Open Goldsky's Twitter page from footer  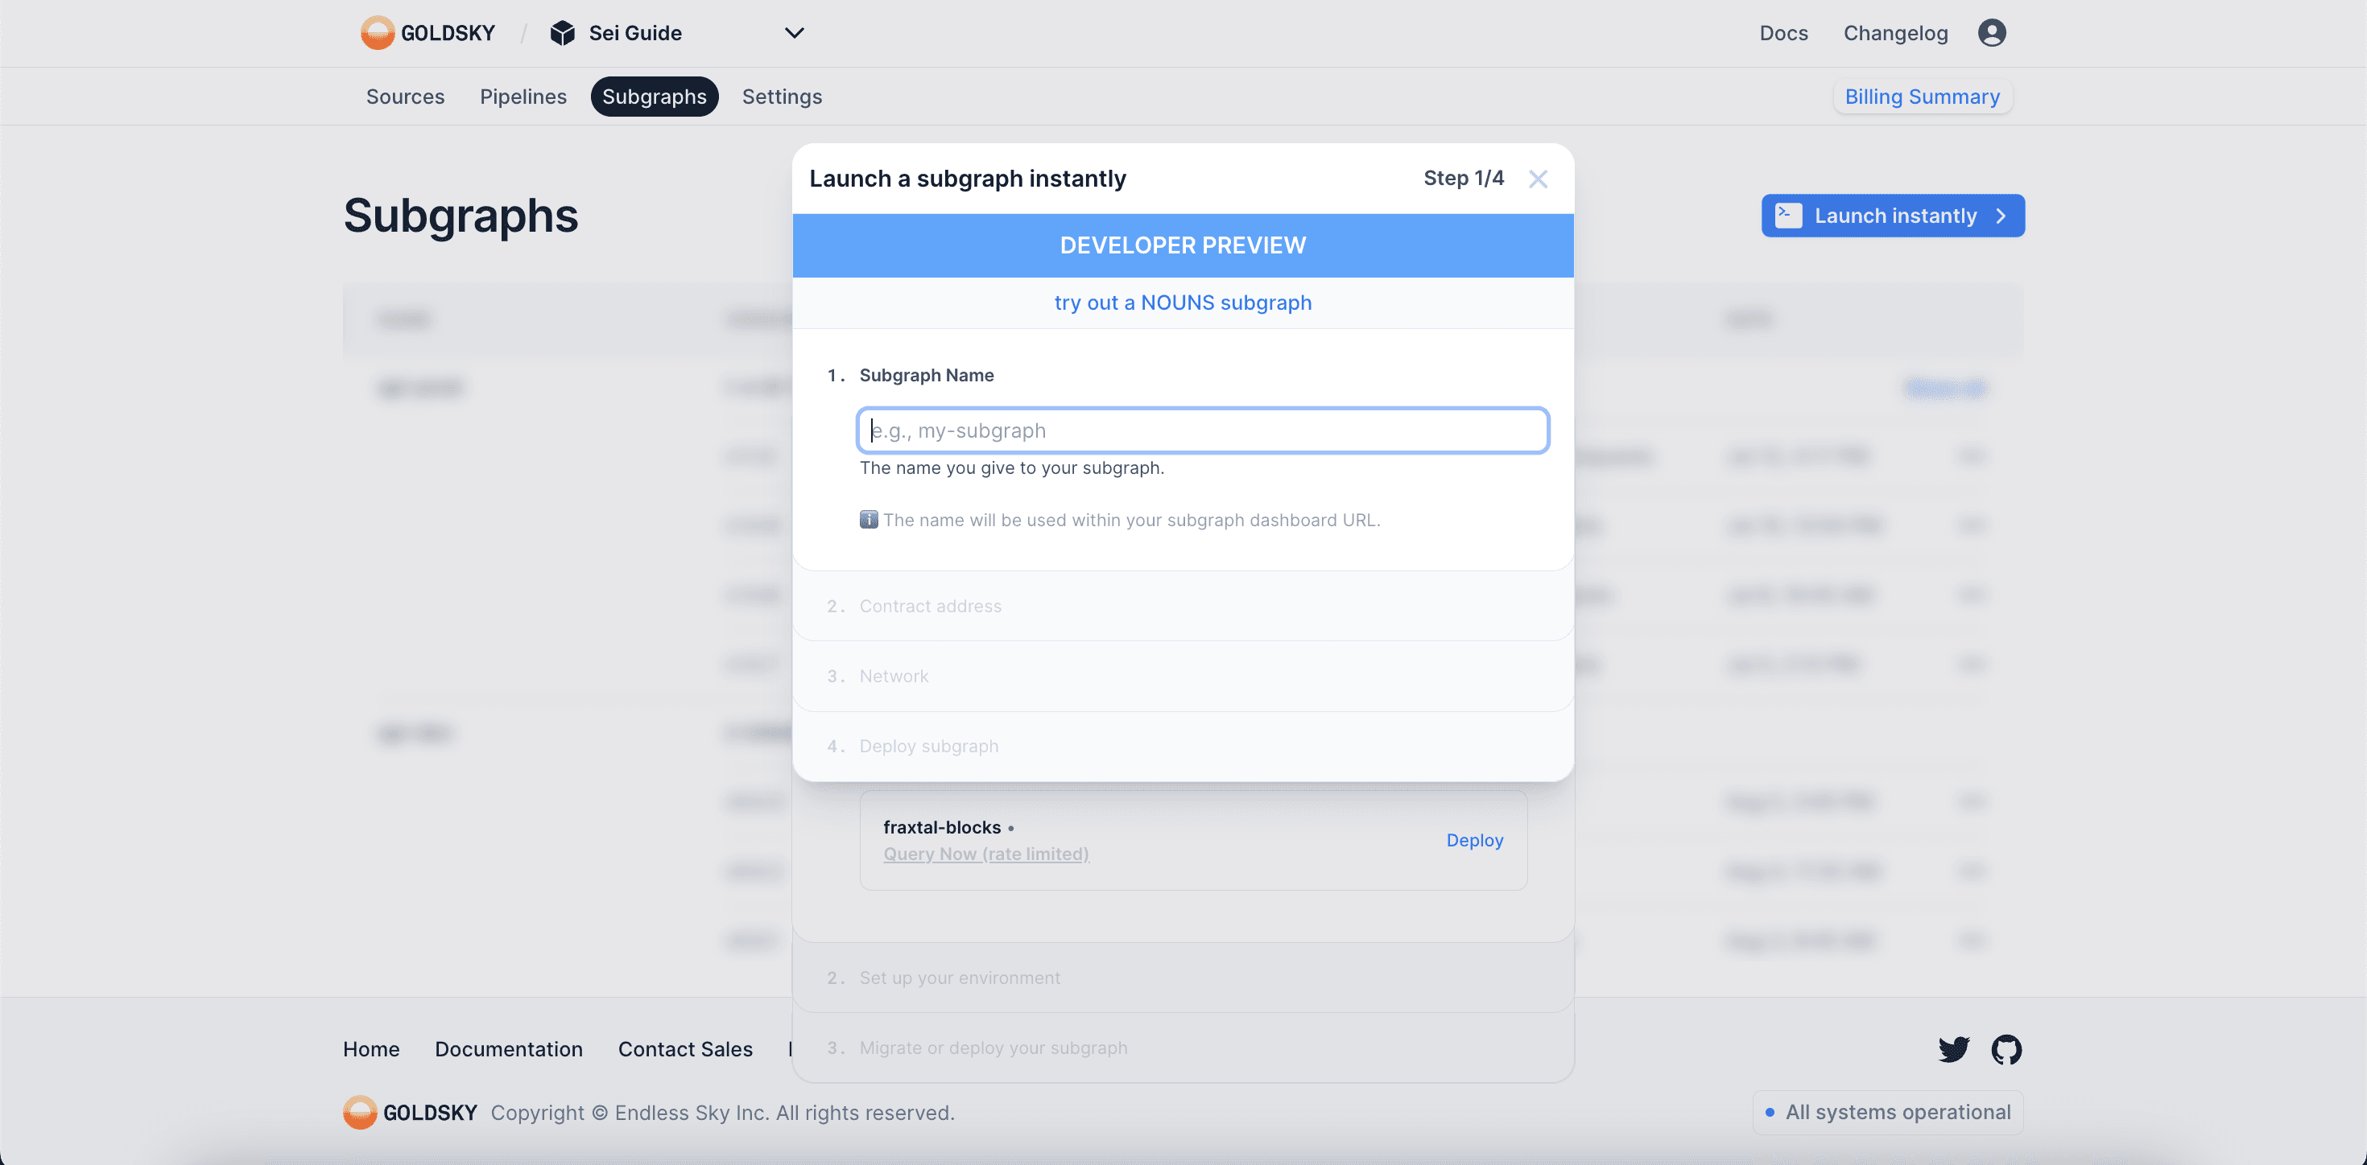click(x=1953, y=1049)
